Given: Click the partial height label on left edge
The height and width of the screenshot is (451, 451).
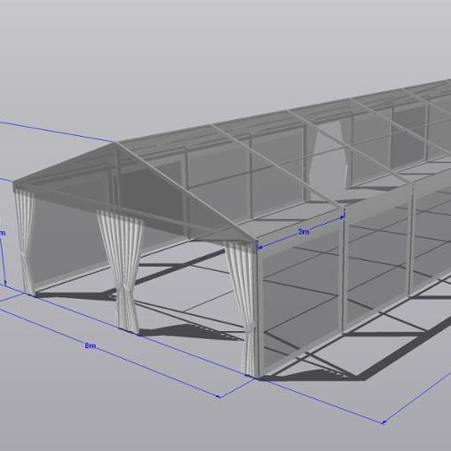Looking at the screenshot, I should click(3, 233).
